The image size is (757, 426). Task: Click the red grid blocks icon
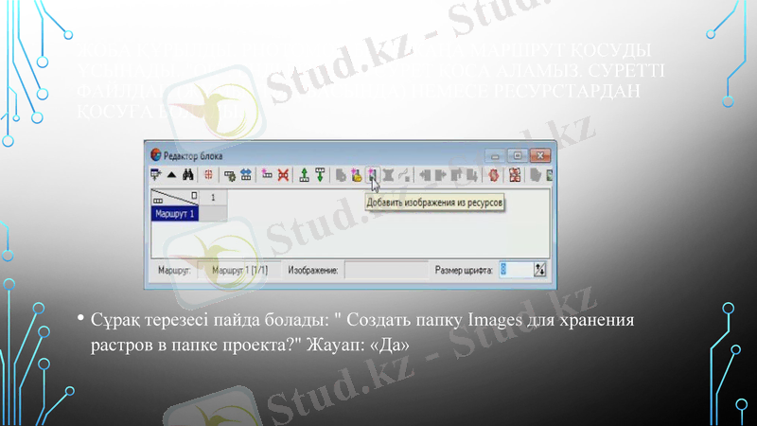(x=515, y=175)
